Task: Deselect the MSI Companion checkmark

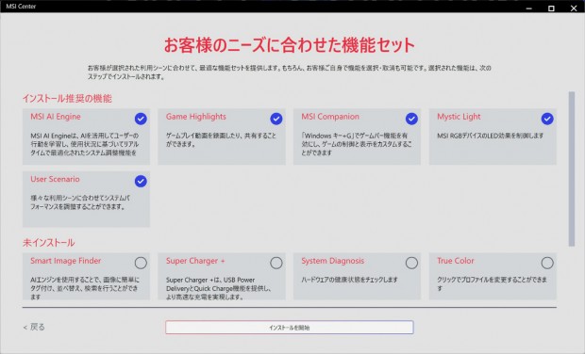Action: tap(411, 119)
